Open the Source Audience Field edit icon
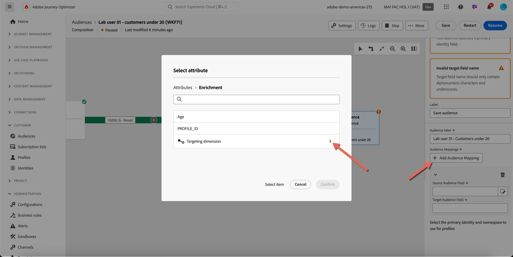Viewport: 513px width, 257px height. pos(503,191)
